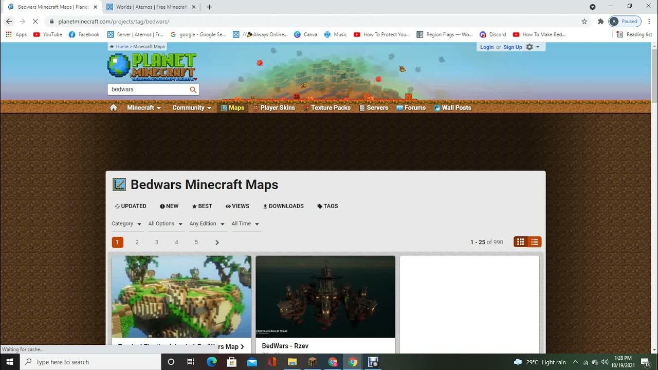Open Mail app on taskbar
This screenshot has width=658, height=370.
tap(252, 362)
